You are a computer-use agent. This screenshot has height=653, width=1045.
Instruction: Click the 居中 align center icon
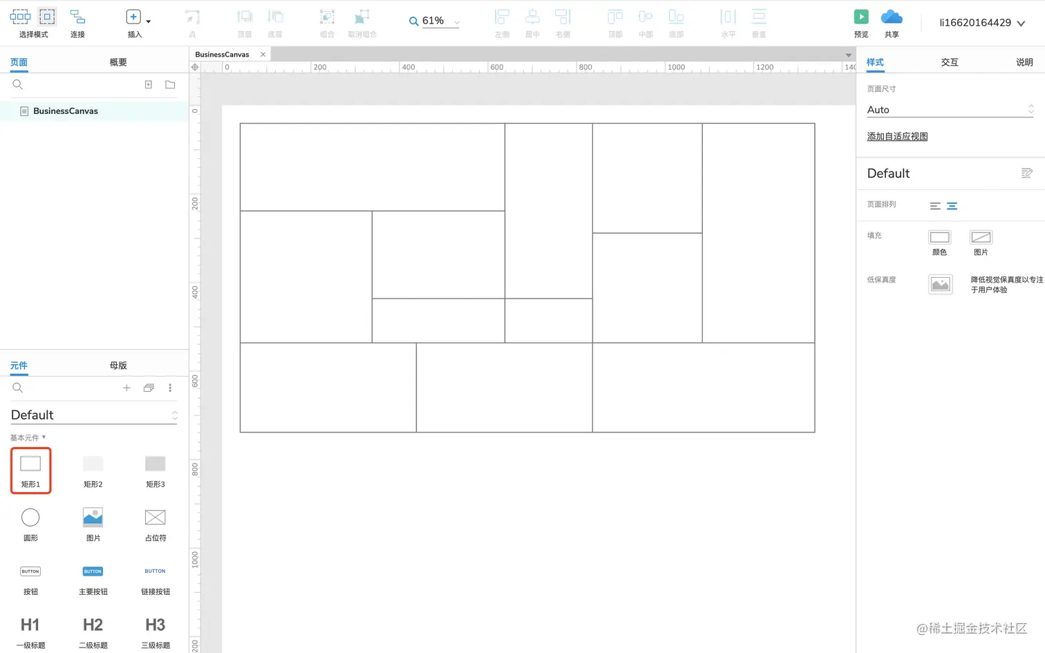(x=532, y=17)
